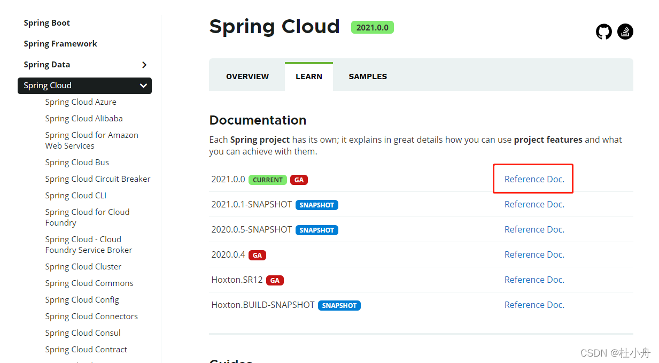Image resolution: width=659 pixels, height=363 pixels.
Task: Click SNAPSHOT badge next to Hoxton.BUILD-SNAPSHOT
Action: pos(339,305)
